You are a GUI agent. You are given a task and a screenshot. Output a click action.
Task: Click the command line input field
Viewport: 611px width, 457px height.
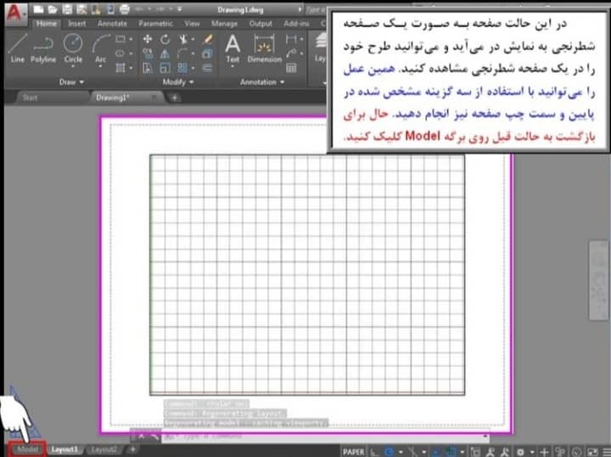click(325, 437)
